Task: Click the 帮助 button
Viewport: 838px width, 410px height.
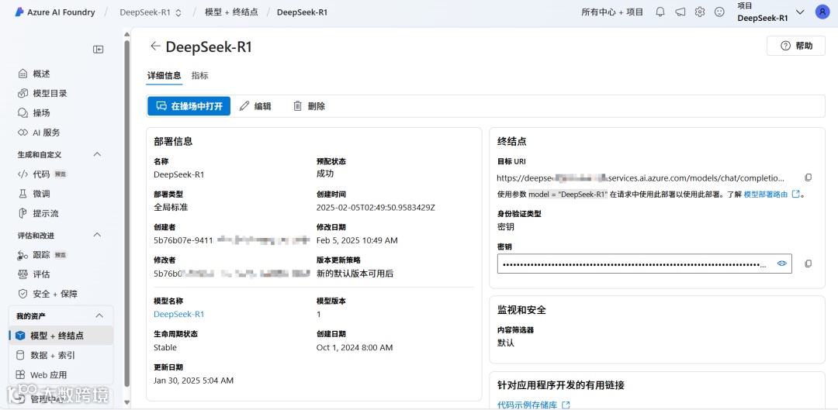Action: (x=796, y=46)
